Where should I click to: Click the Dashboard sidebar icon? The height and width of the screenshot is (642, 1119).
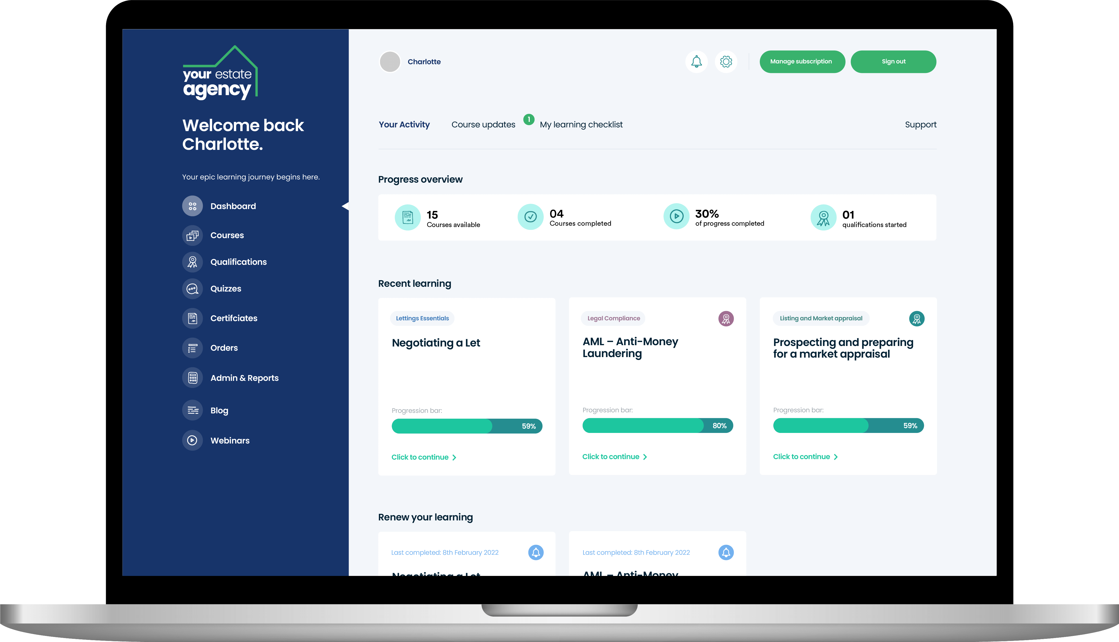[x=192, y=206]
